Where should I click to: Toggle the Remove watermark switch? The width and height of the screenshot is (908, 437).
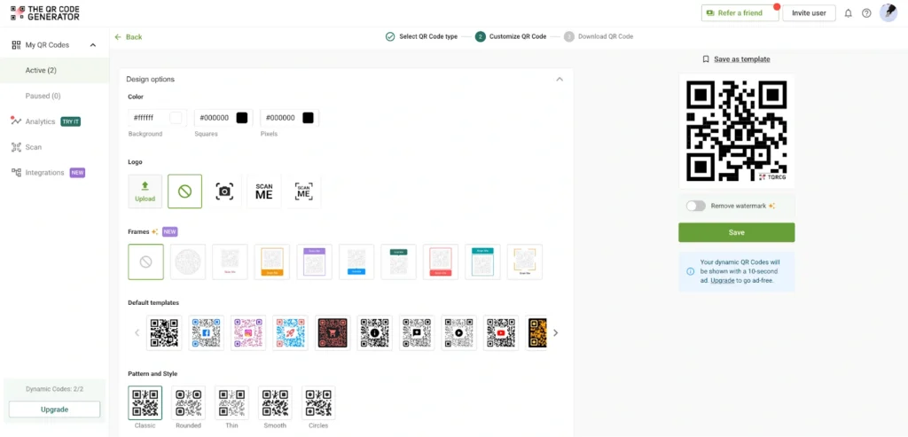[695, 206]
